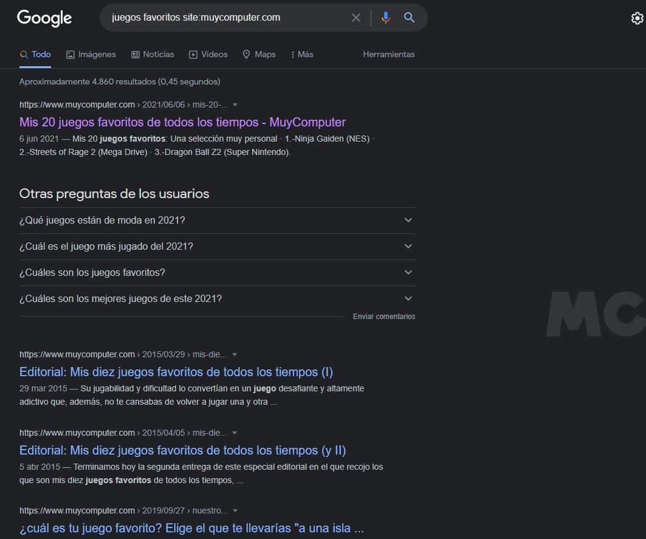Open Herramientas search tools
This screenshot has height=539, width=646.
(388, 55)
